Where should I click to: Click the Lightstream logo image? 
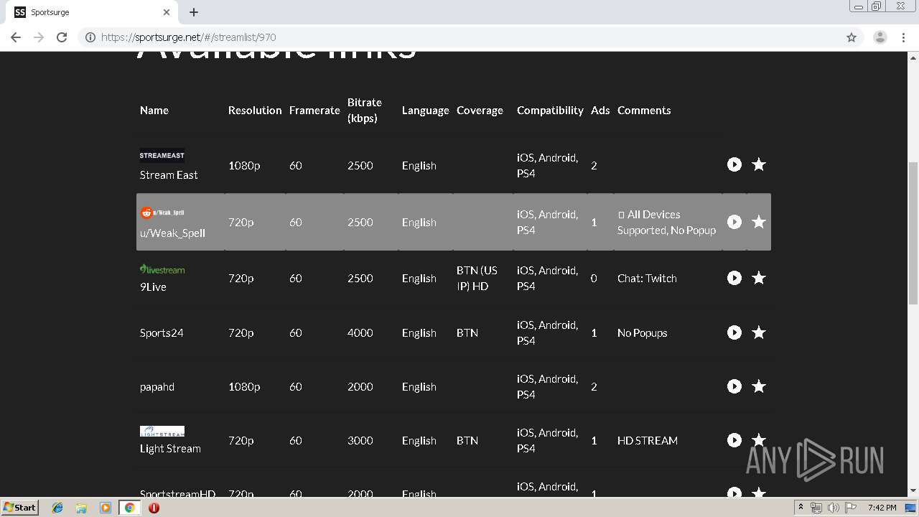tap(162, 431)
